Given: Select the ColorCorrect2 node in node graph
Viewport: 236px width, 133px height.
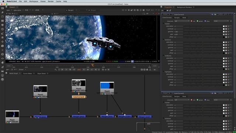Looking at the screenshot, I should (x=79, y=97).
